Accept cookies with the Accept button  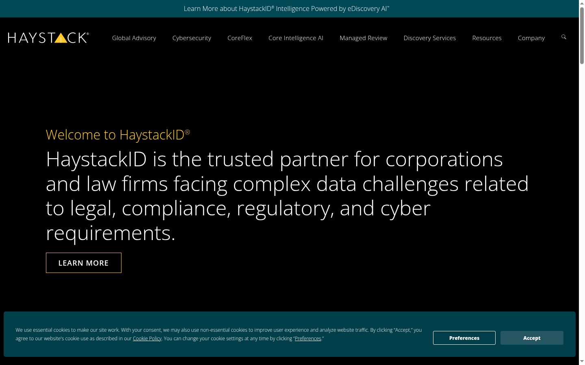(532, 338)
